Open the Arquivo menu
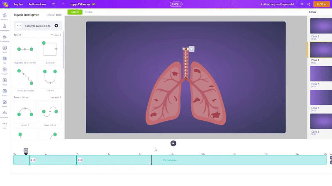The width and height of the screenshot is (332, 186). 18,4
